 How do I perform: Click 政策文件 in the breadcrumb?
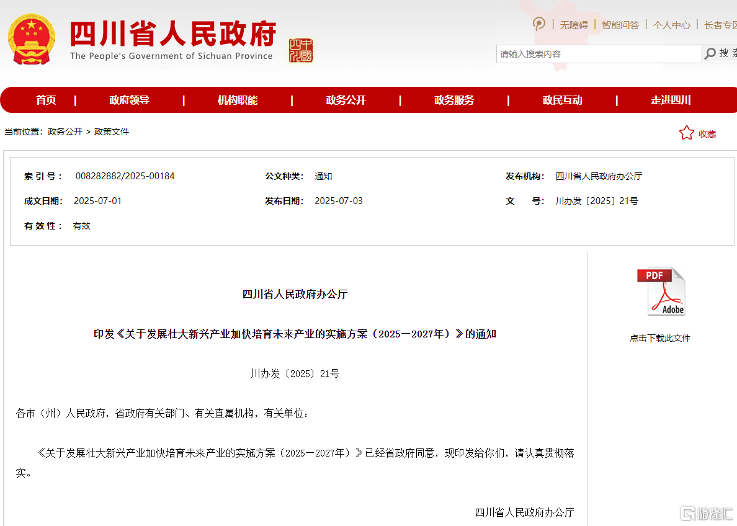[112, 131]
